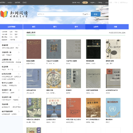Expand the 社会科学 I 辑 chevron
The height and width of the screenshot is (133, 133).
point(19,90)
